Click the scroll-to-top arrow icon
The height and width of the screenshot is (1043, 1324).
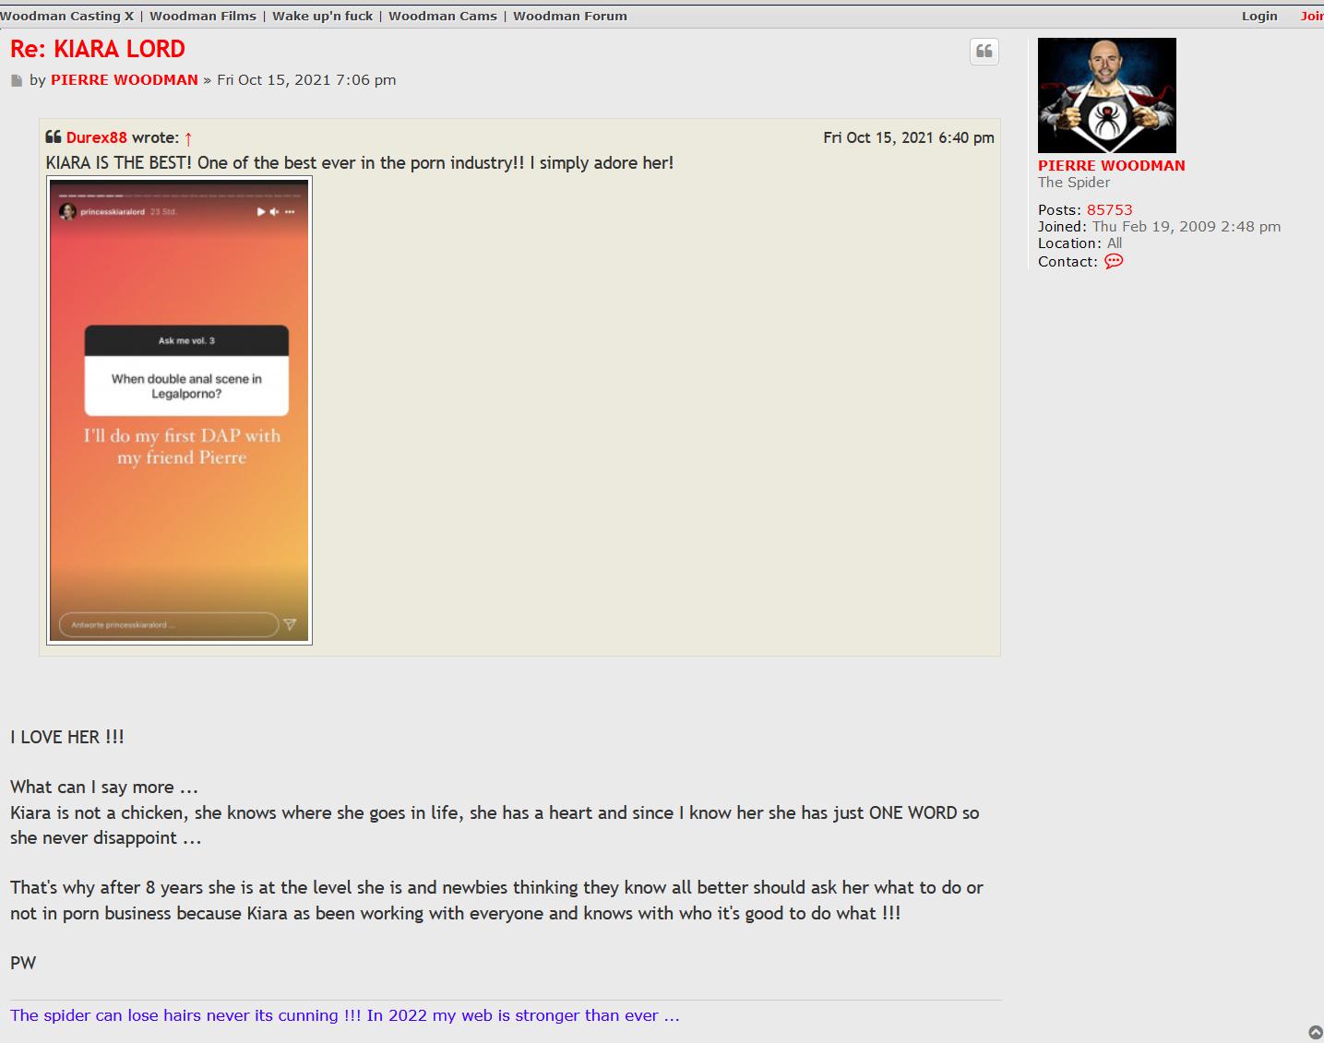1316,1032
